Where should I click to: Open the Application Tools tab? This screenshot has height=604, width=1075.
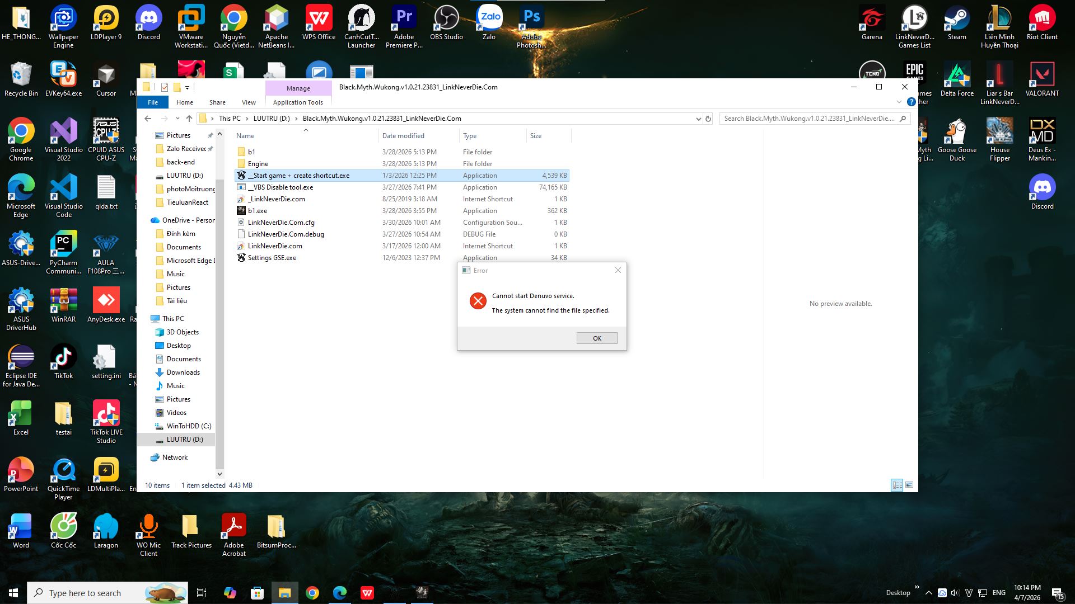click(x=298, y=102)
